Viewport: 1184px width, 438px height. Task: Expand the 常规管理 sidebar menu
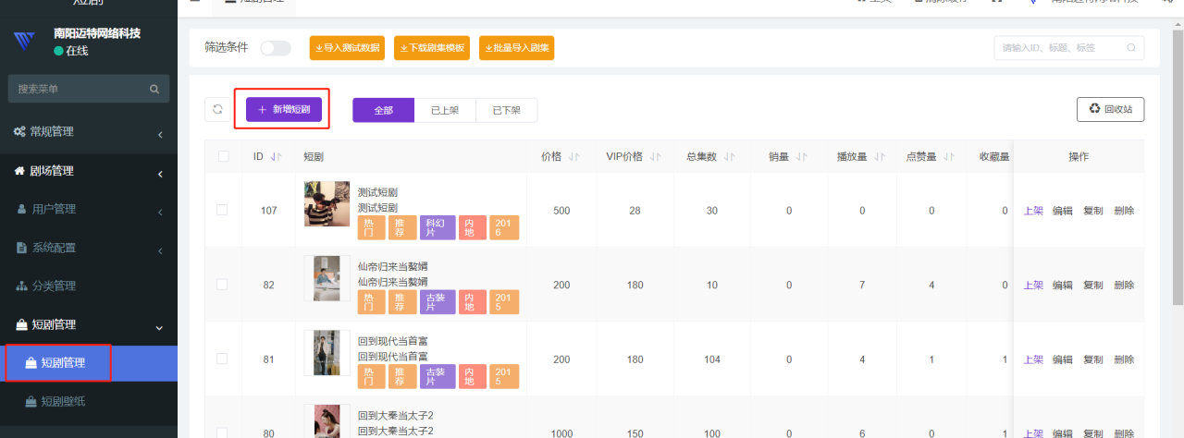[89, 132]
